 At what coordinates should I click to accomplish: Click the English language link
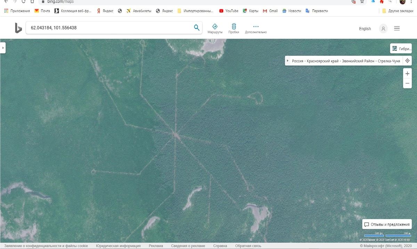(x=365, y=29)
